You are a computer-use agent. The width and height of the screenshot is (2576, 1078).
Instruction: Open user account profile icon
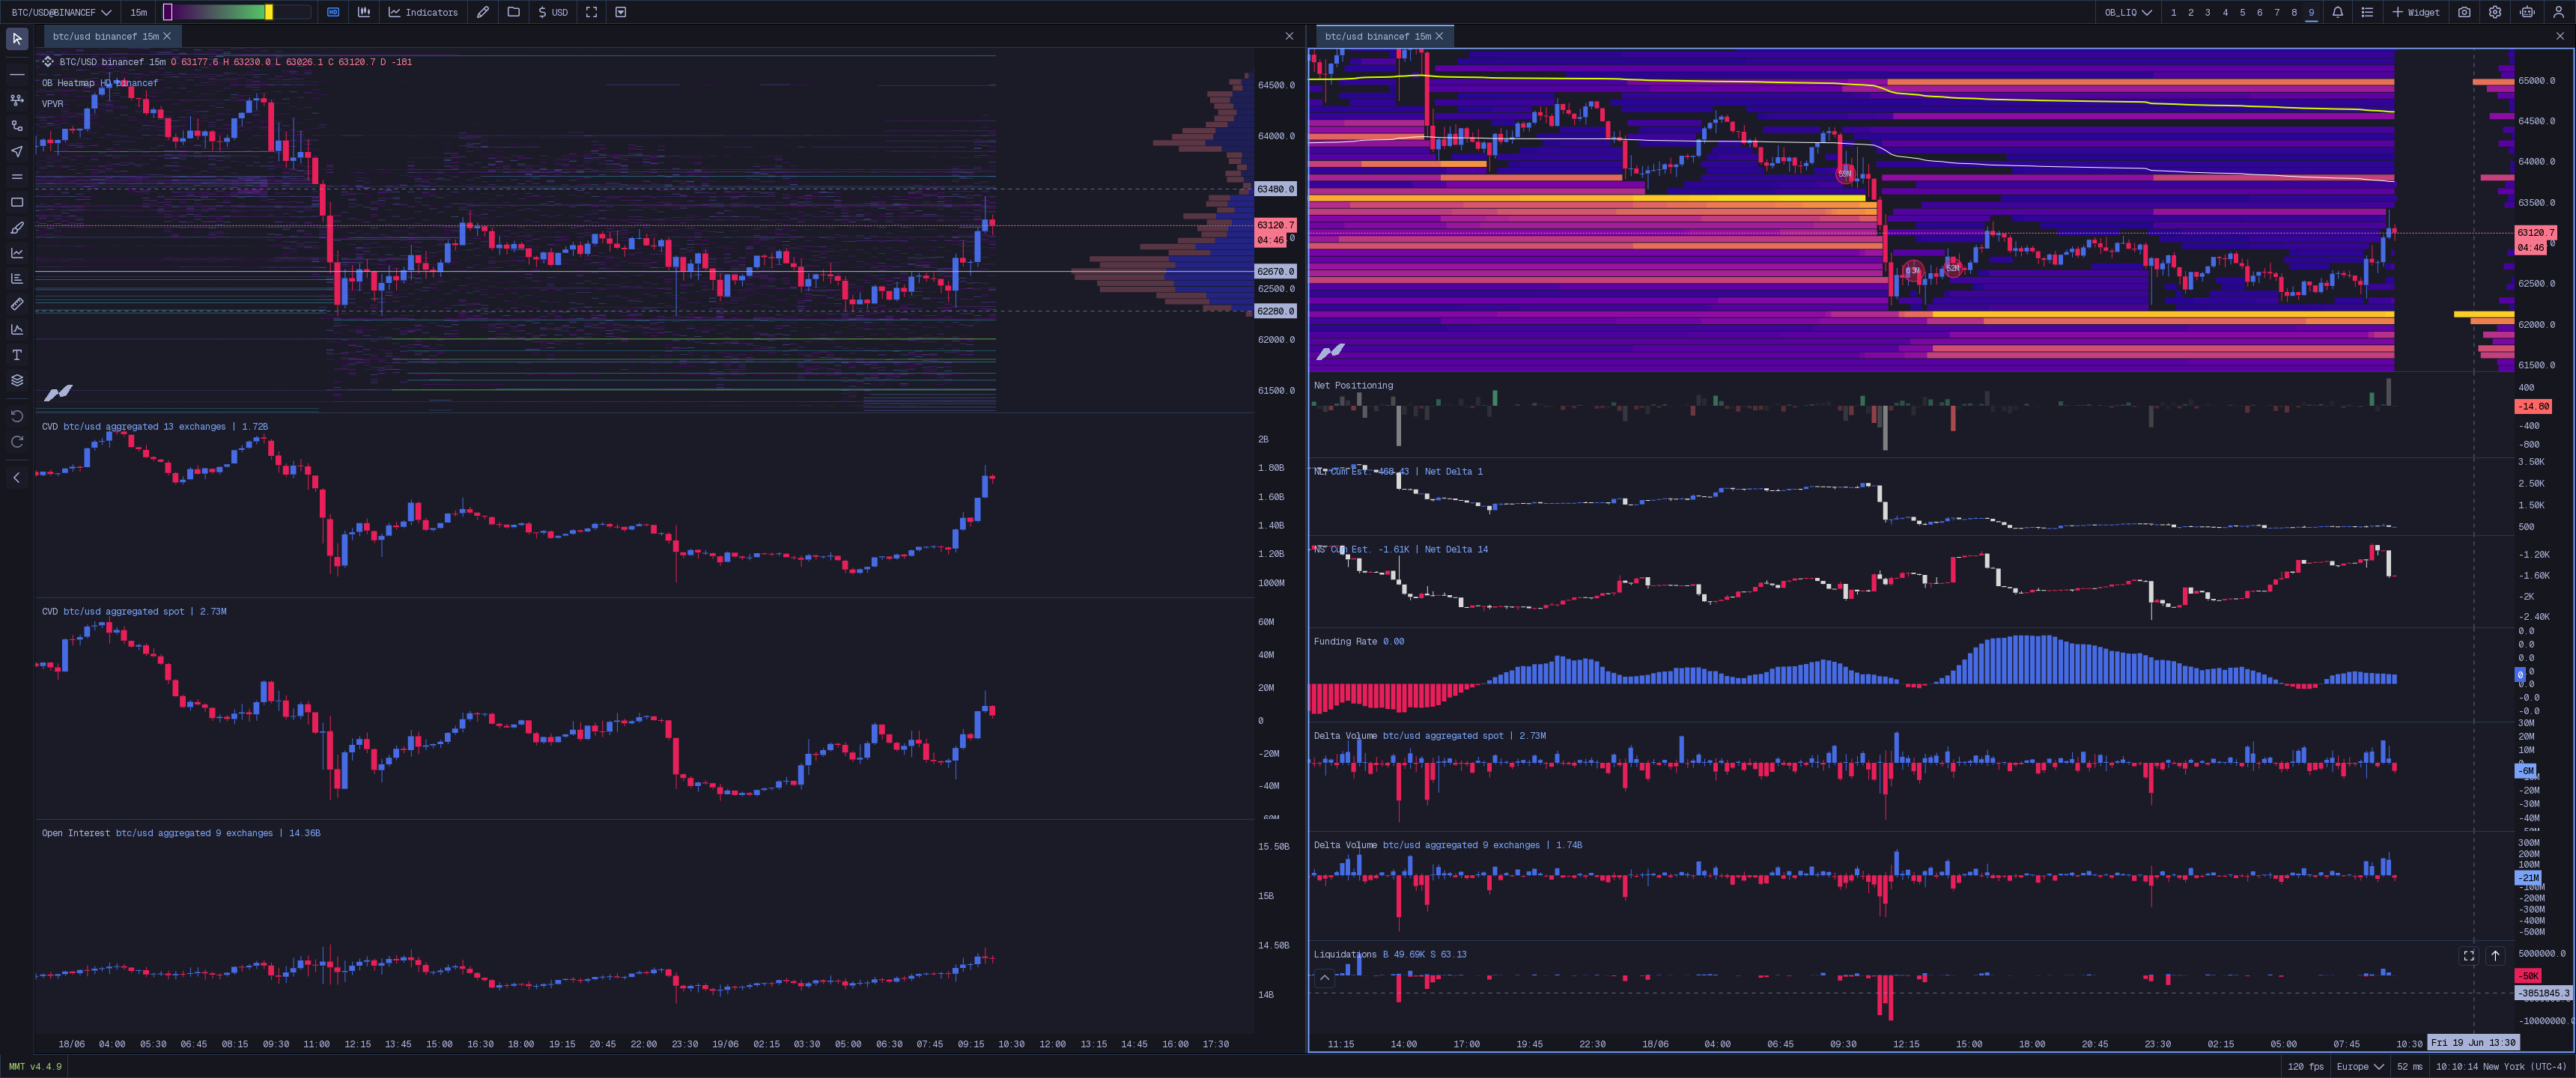pyautogui.click(x=2559, y=12)
